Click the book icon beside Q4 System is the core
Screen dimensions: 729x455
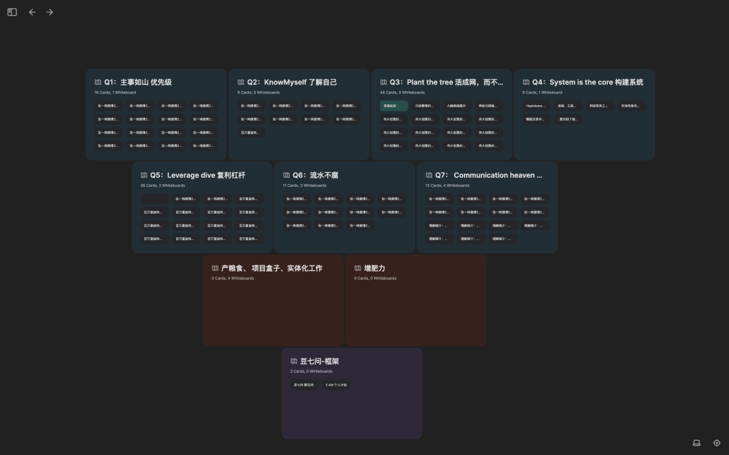(x=526, y=82)
